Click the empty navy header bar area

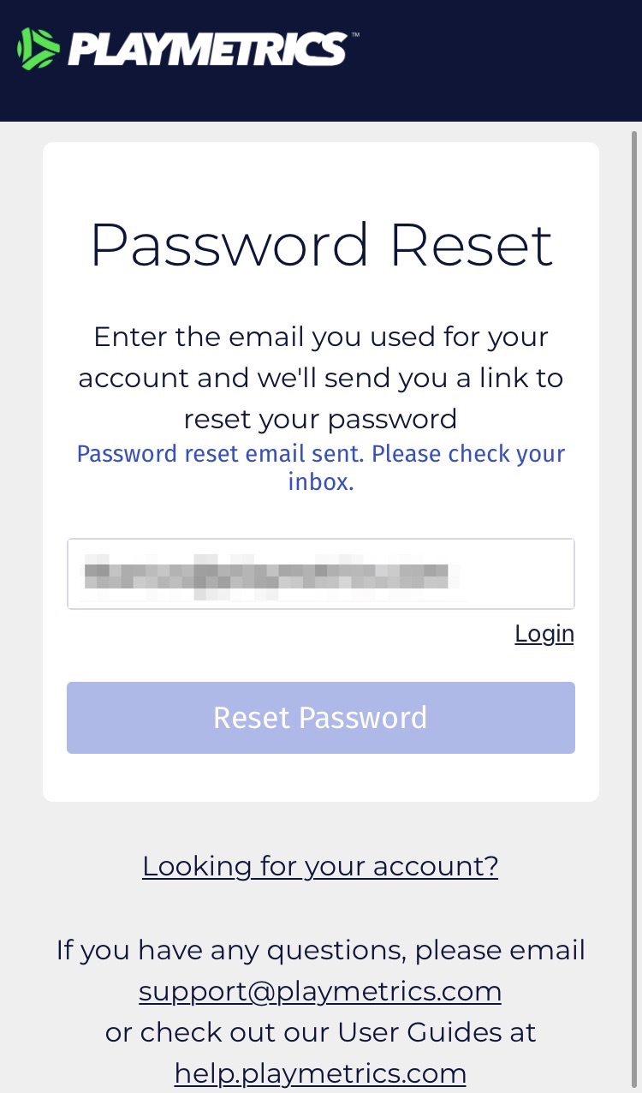point(505,60)
